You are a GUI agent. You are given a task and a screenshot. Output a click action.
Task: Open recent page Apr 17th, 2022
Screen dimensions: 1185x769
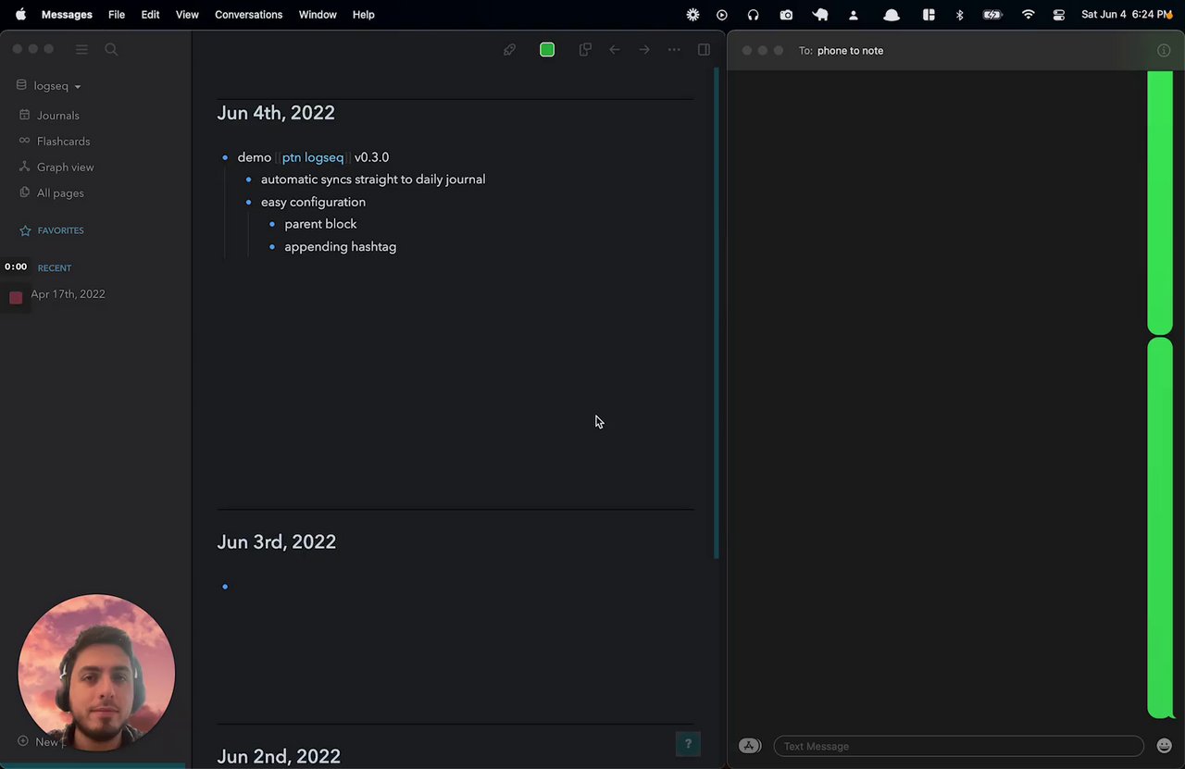click(68, 294)
